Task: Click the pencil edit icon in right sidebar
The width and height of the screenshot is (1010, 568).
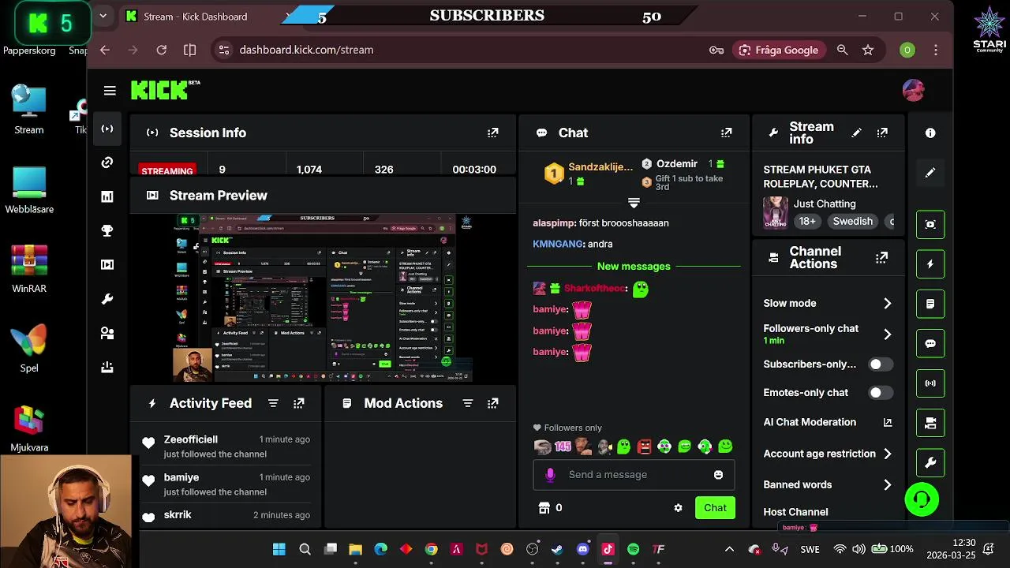Action: [x=930, y=172]
